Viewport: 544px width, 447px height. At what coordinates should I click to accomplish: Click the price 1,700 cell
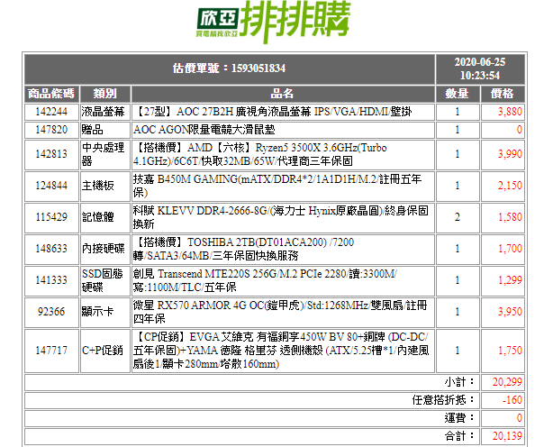tap(503, 249)
